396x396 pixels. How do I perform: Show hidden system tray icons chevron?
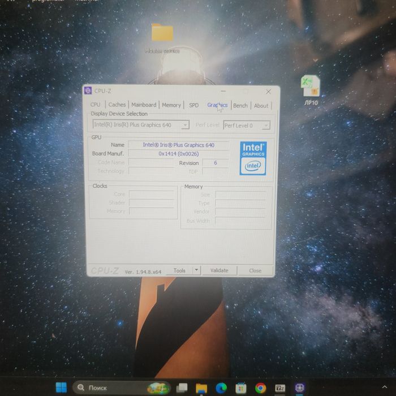pos(384,387)
